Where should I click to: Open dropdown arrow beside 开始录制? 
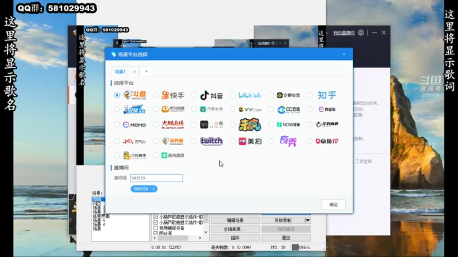pos(307,220)
